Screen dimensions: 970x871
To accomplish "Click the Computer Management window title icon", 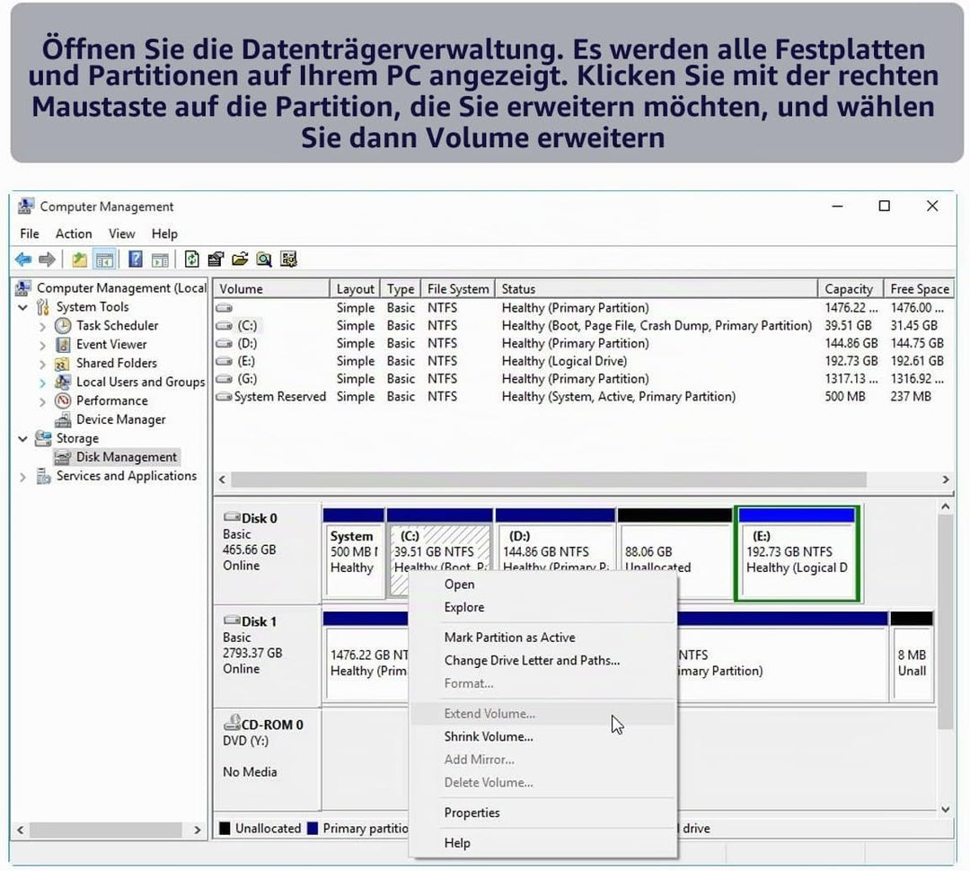I will pos(26,206).
